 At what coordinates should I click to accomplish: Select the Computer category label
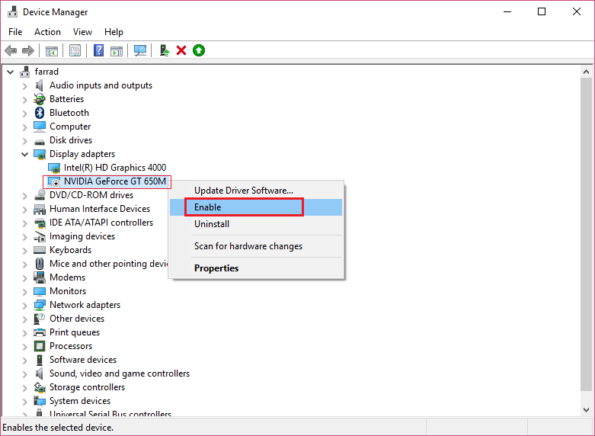click(70, 127)
